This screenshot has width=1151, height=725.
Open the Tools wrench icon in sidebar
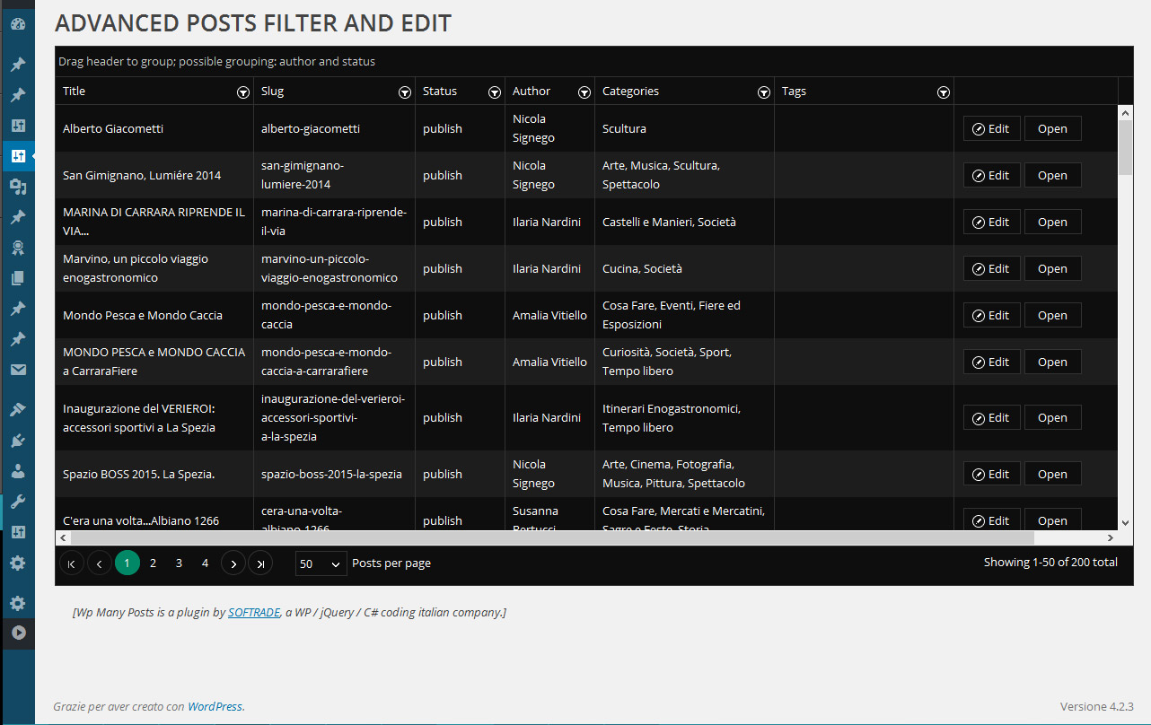point(18,502)
